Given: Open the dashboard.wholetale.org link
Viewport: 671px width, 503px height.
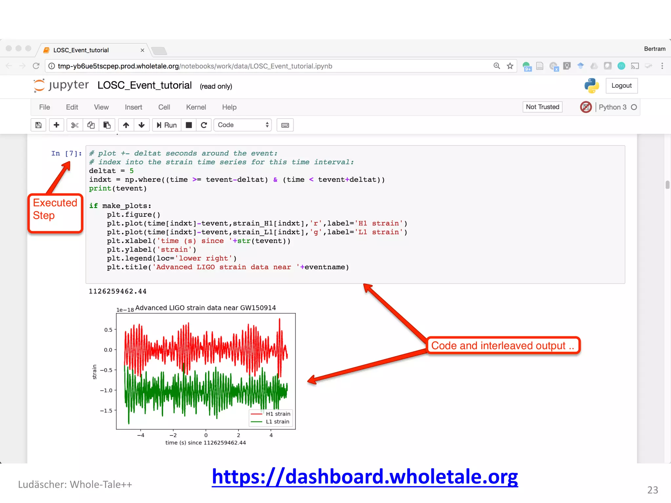Looking at the screenshot, I should 365,476.
